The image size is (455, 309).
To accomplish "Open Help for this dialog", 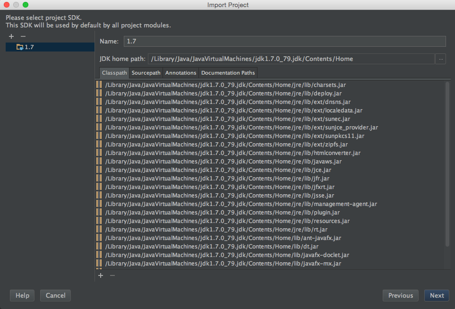I will click(x=22, y=295).
